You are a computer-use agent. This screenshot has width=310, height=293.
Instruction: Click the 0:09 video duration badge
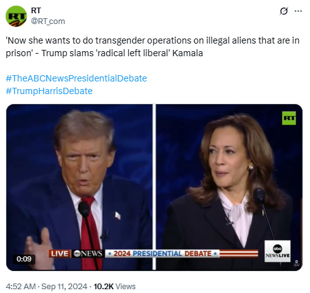point(24,259)
